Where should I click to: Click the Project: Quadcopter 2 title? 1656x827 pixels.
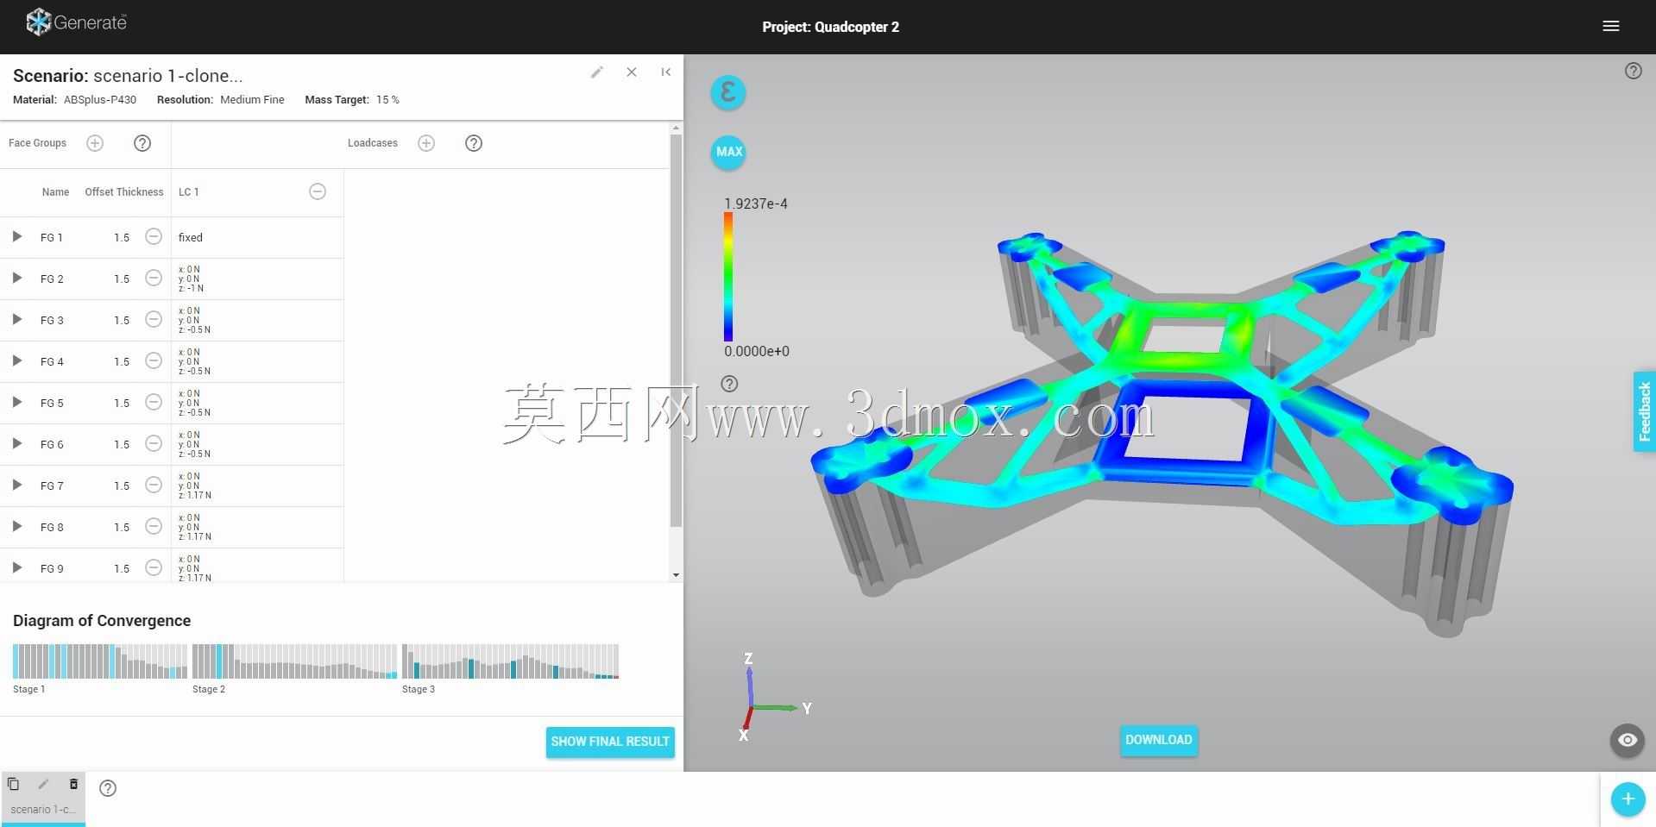pyautogui.click(x=830, y=27)
